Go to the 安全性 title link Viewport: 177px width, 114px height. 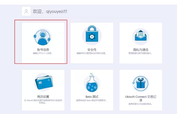92,50
